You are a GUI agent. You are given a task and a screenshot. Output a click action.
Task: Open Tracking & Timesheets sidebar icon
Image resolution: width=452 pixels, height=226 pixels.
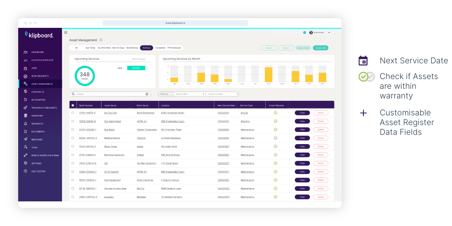tap(25, 108)
